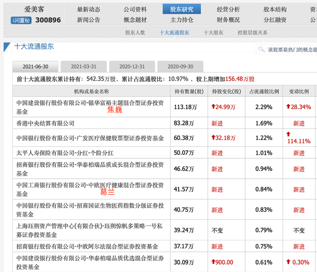Viewport: 317px width, 272px height.
Task: Click the search box for hot concepts
Action: [x=287, y=50]
